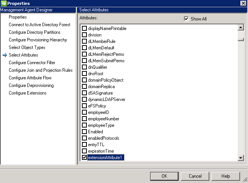Image resolution: width=248 pixels, height=183 pixels.
Task: Enable the dynamicLDAPServer checkbox
Action: (84, 99)
